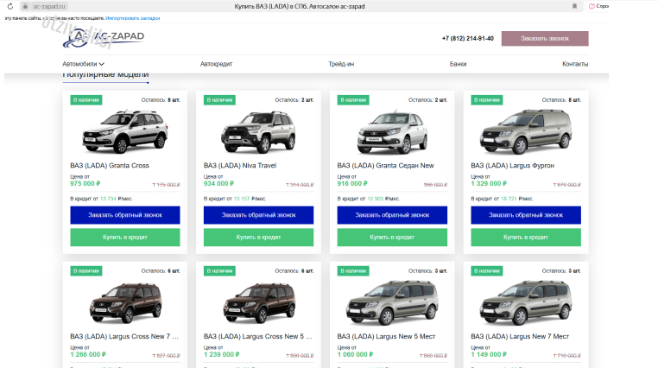658x368 pixels.
Task: Buy Largus Фургон on credit
Action: pyautogui.click(x=526, y=237)
